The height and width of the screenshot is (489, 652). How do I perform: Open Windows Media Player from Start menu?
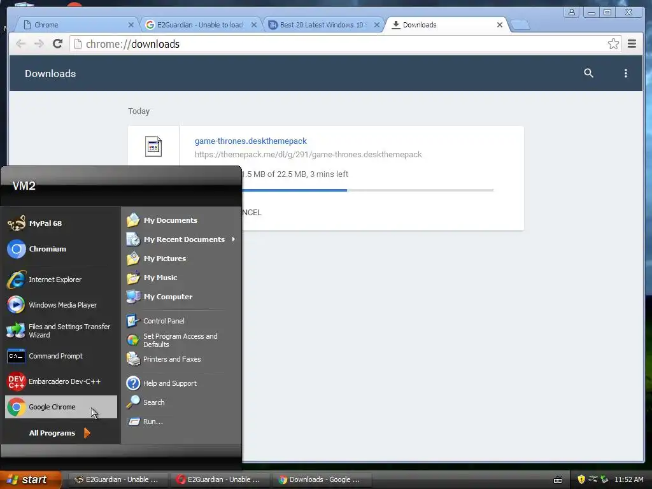[60, 305]
